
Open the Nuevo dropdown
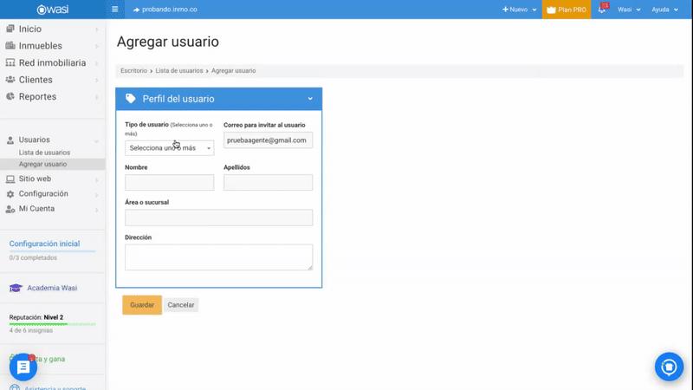point(519,10)
